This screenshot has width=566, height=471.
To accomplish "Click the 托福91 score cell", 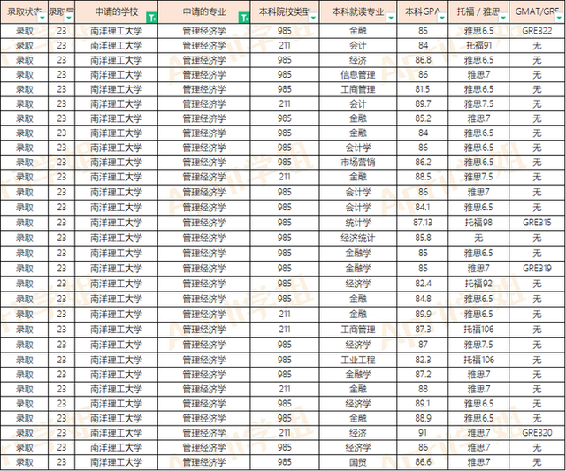I will click(x=478, y=45).
